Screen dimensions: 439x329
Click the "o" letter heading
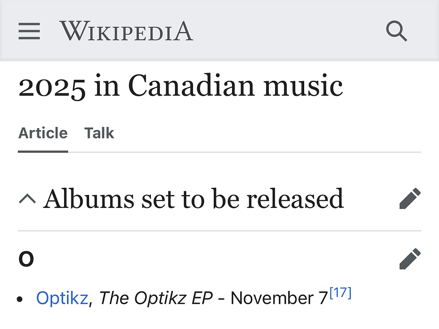tap(26, 259)
